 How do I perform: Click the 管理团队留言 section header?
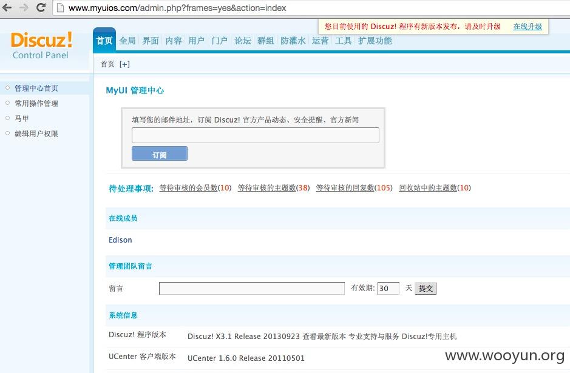click(130, 266)
